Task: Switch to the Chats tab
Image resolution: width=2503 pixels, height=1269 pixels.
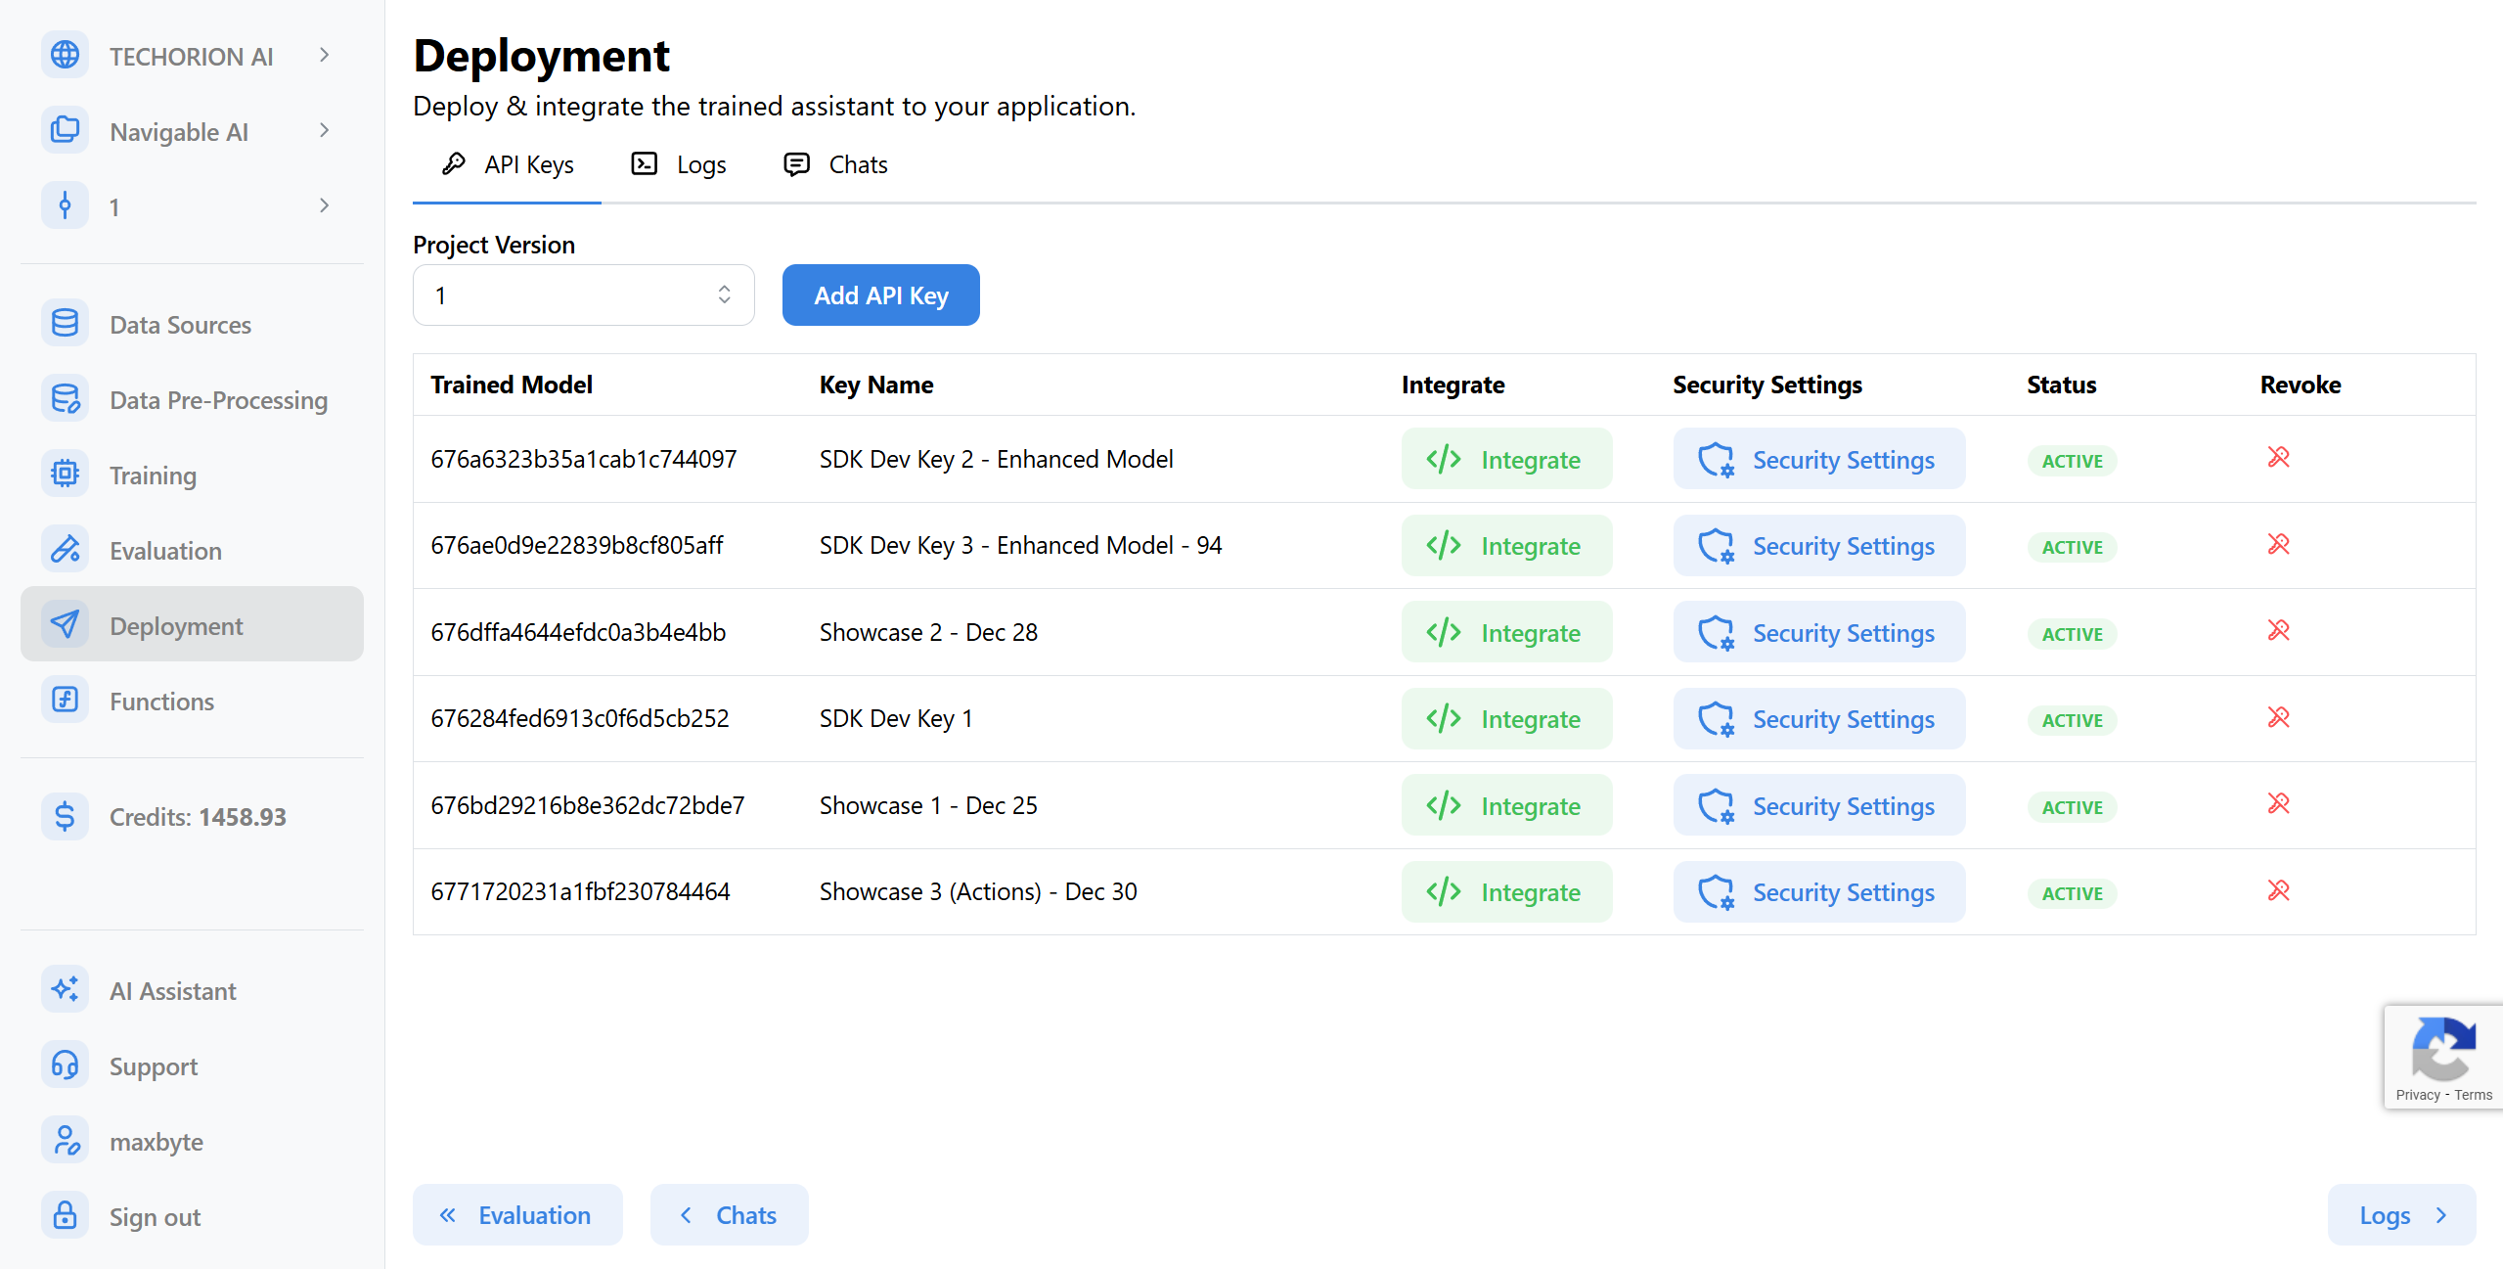Action: tap(836, 164)
